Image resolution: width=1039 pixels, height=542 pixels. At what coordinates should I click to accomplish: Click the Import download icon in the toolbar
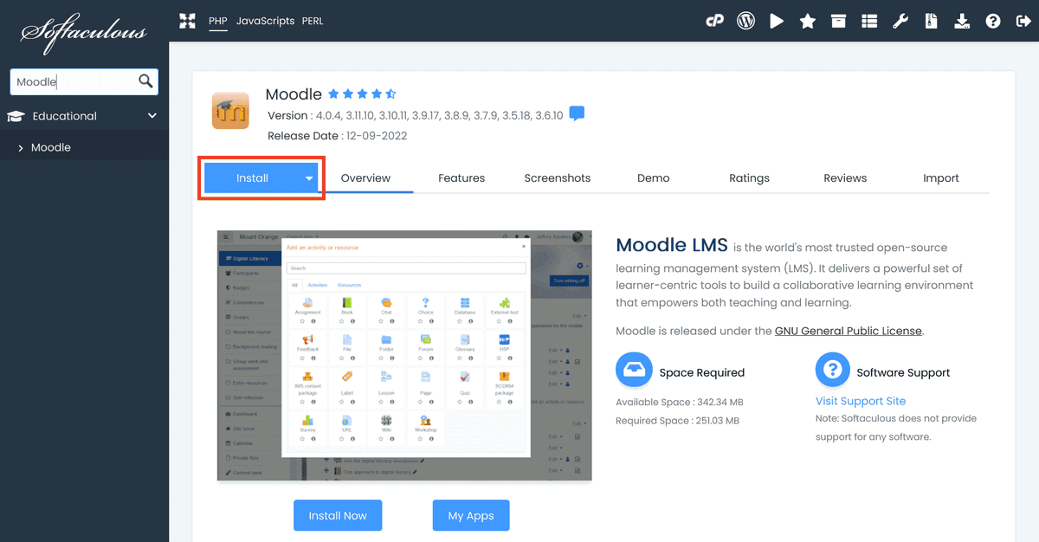click(x=962, y=20)
